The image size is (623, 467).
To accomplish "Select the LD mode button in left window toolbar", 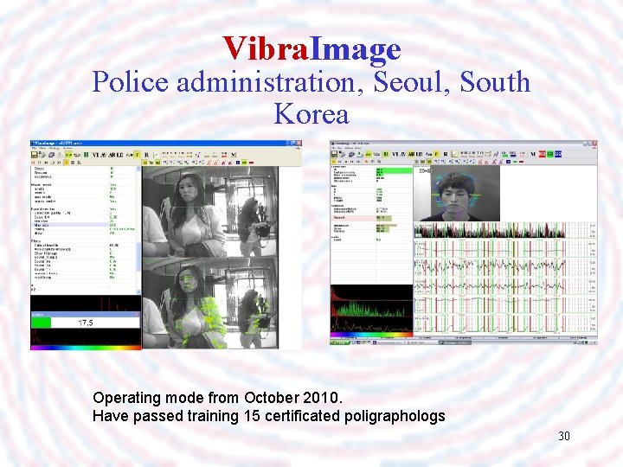I will pos(119,155).
